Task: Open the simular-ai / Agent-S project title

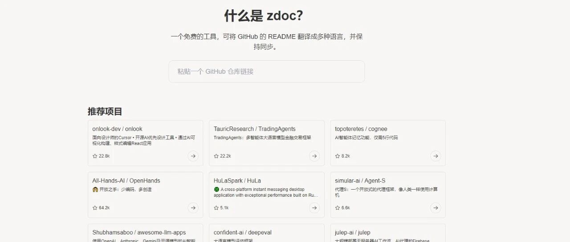Action: (360, 181)
